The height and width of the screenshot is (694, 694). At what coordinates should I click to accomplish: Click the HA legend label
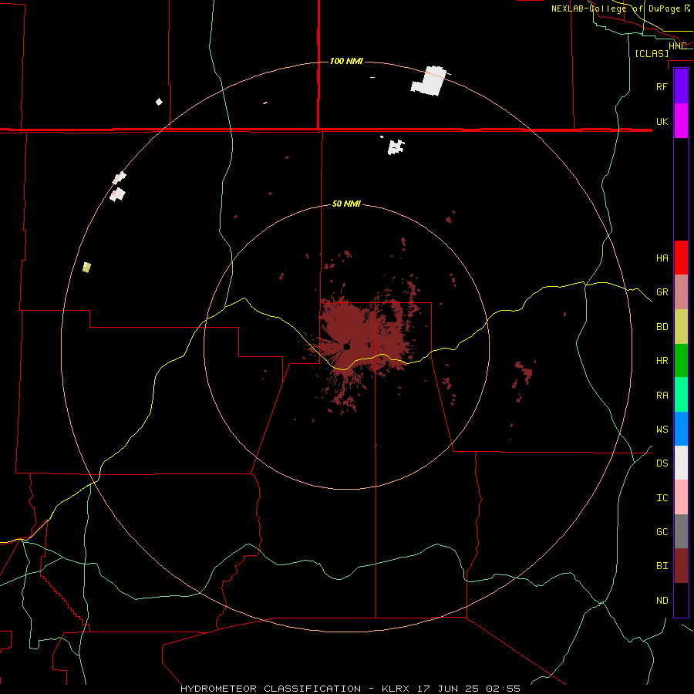click(662, 258)
